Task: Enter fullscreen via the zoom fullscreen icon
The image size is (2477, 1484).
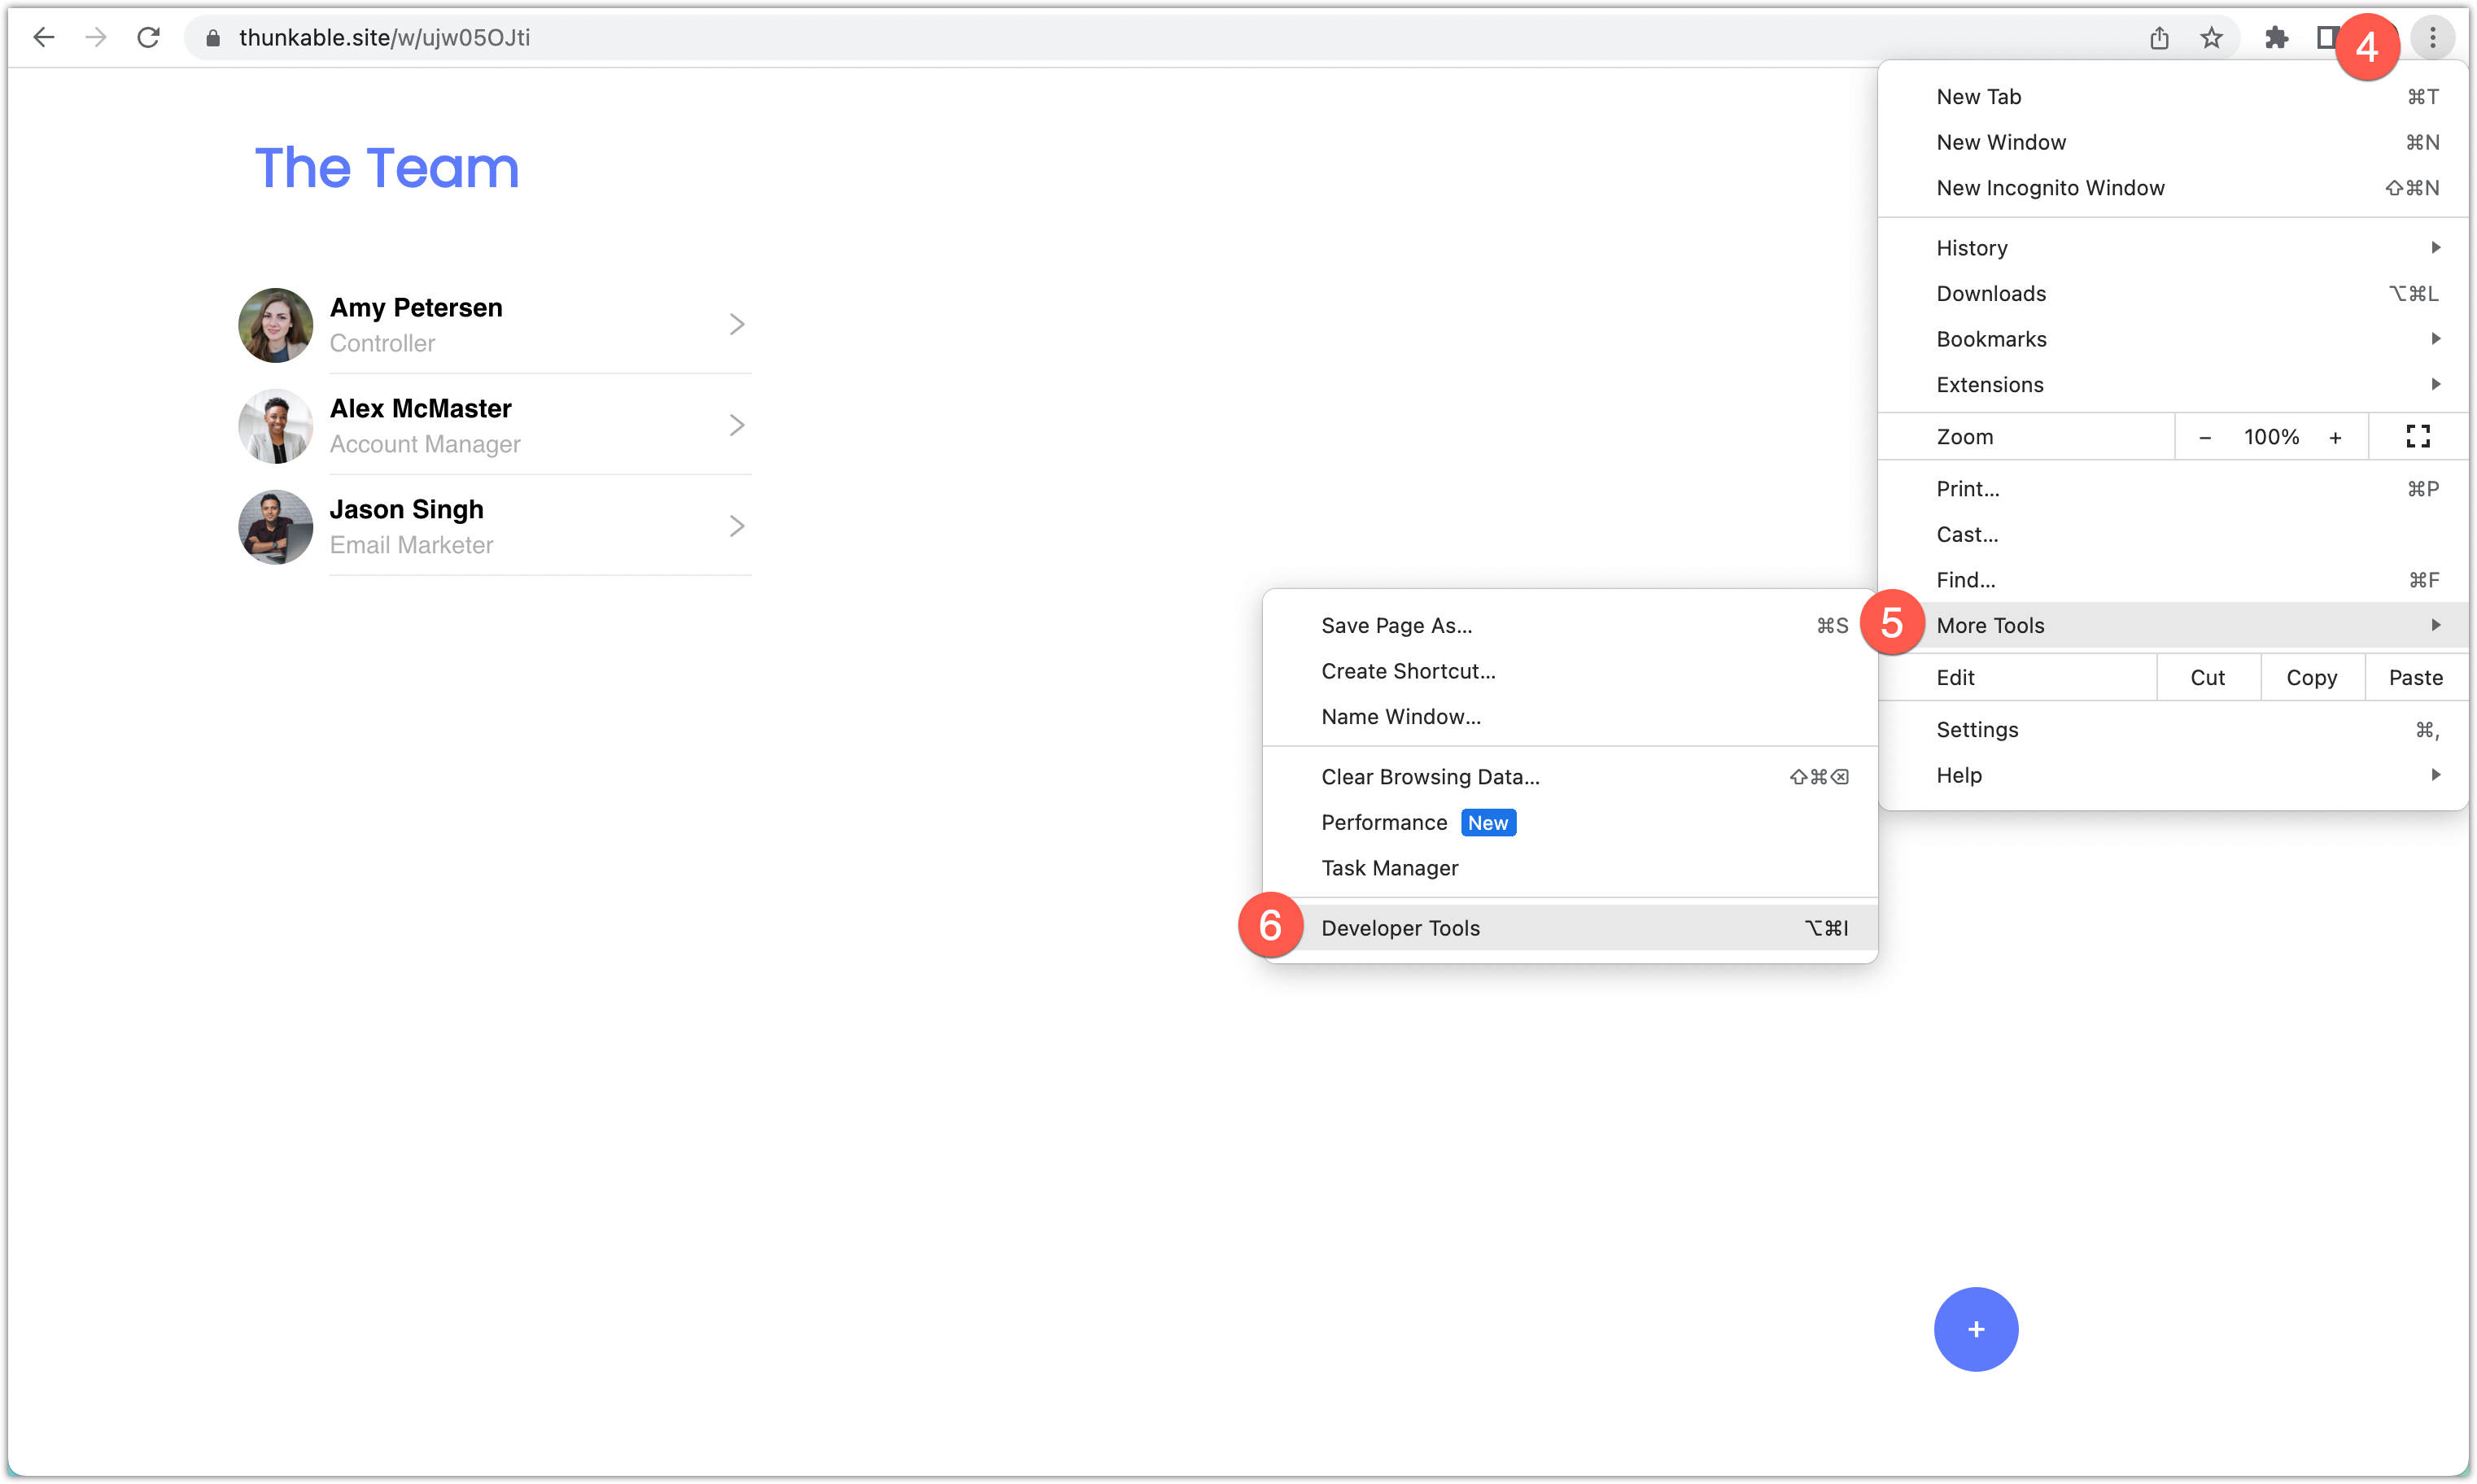Action: click(2417, 437)
